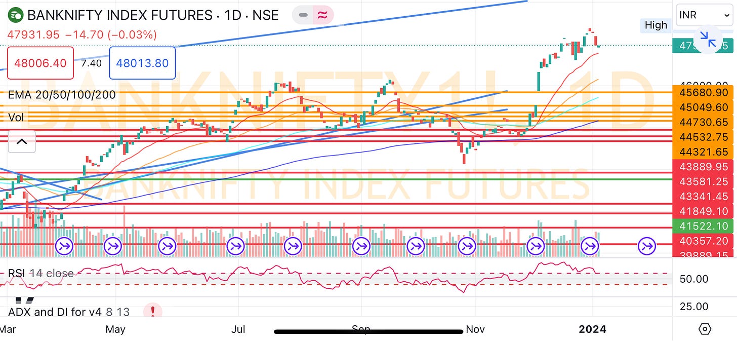Select the red price label 43889.95
The height and width of the screenshot is (341, 737).
tap(704, 167)
